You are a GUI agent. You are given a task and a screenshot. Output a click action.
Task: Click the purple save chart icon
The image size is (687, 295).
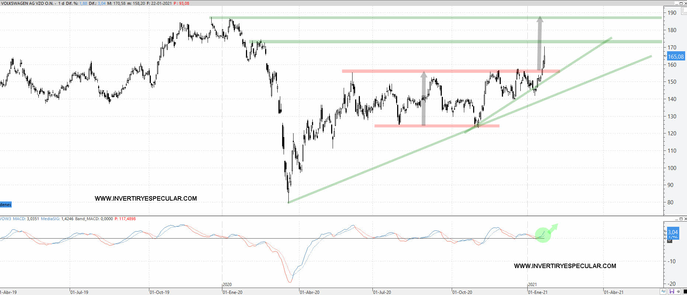click(x=672, y=292)
